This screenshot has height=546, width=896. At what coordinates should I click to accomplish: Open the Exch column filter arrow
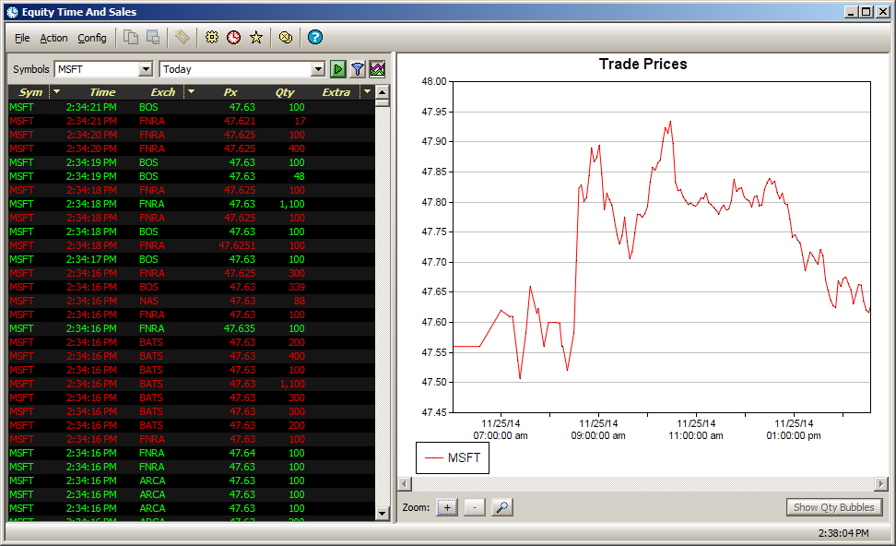191,91
